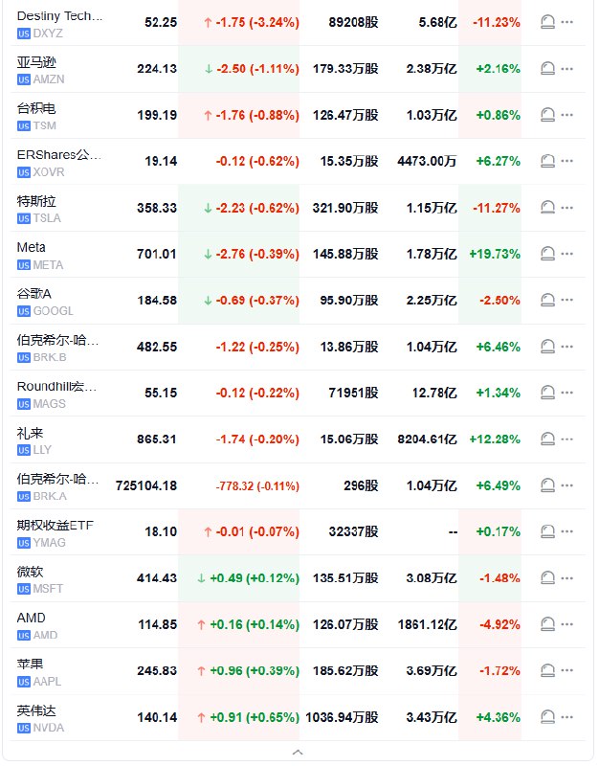
Task: Open more options for DXYZ row
Action: click(566, 22)
